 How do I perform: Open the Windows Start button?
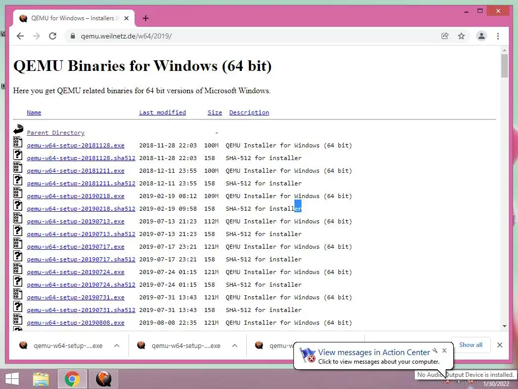click(x=12, y=379)
